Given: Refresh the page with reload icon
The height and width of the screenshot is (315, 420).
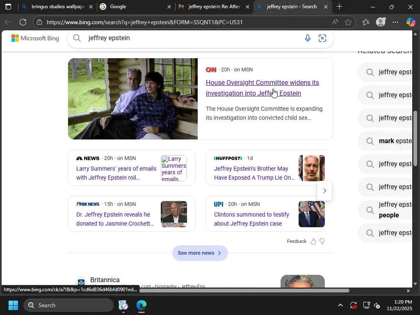Looking at the screenshot, I should click(x=23, y=22).
